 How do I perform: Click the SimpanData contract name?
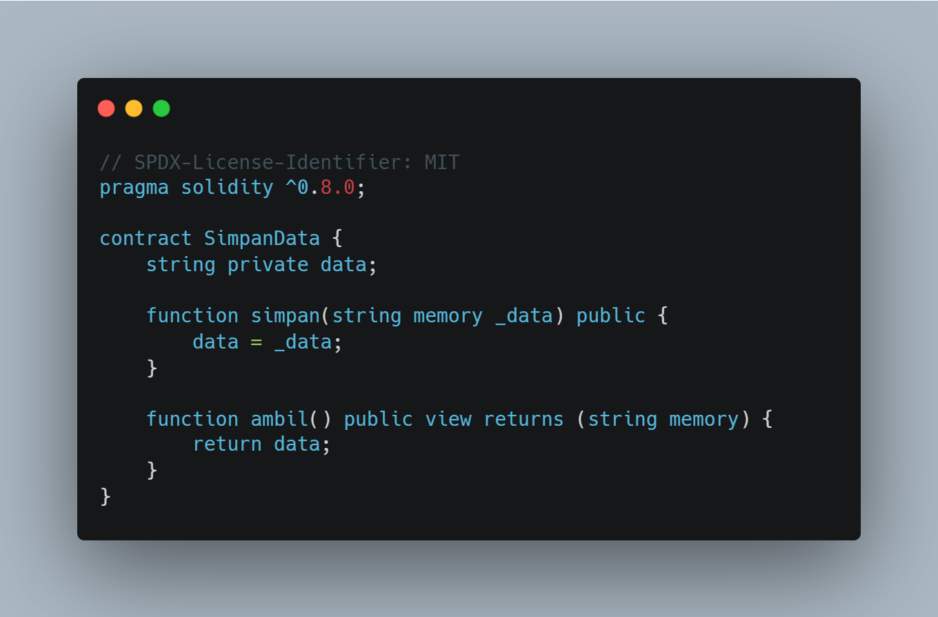pyautogui.click(x=262, y=239)
